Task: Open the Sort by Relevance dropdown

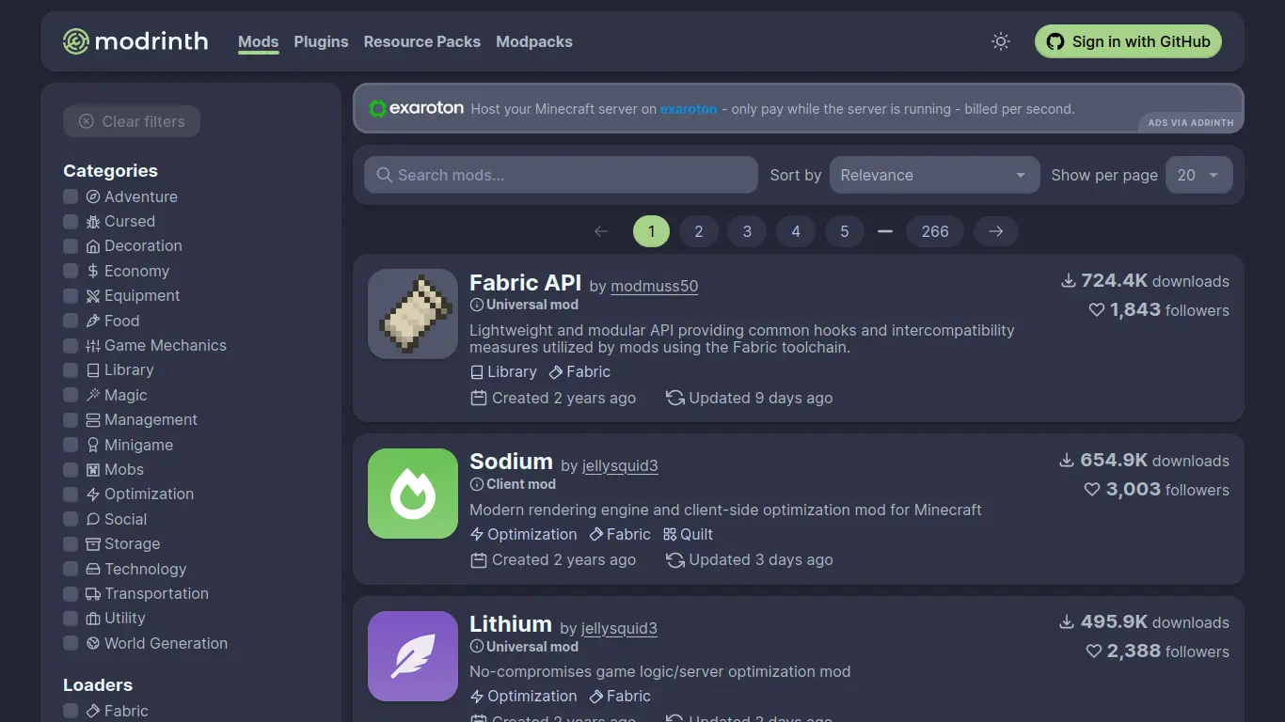Action: coord(934,175)
